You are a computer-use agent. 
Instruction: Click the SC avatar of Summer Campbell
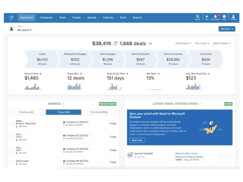coord(130,155)
